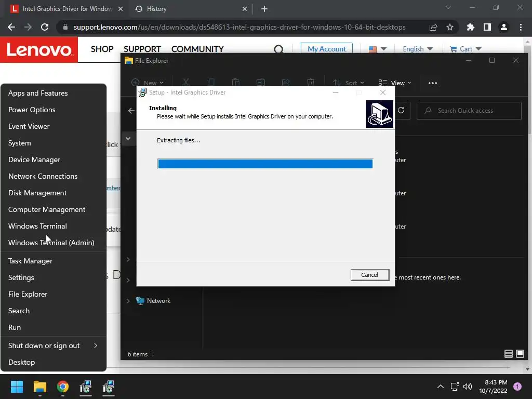Open the New dropdown in File Explorer
The height and width of the screenshot is (399, 532).
(147, 83)
